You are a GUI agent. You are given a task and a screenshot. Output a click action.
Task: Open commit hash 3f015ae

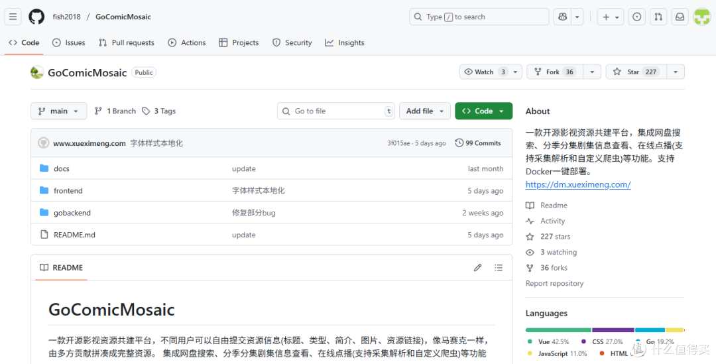[x=398, y=143]
